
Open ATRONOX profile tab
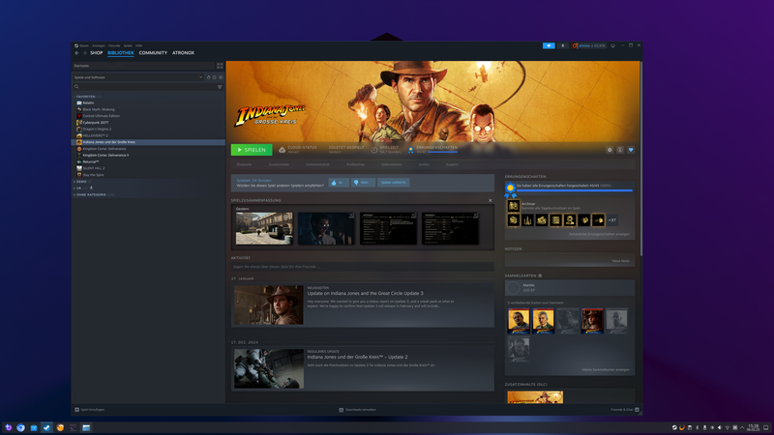[183, 53]
